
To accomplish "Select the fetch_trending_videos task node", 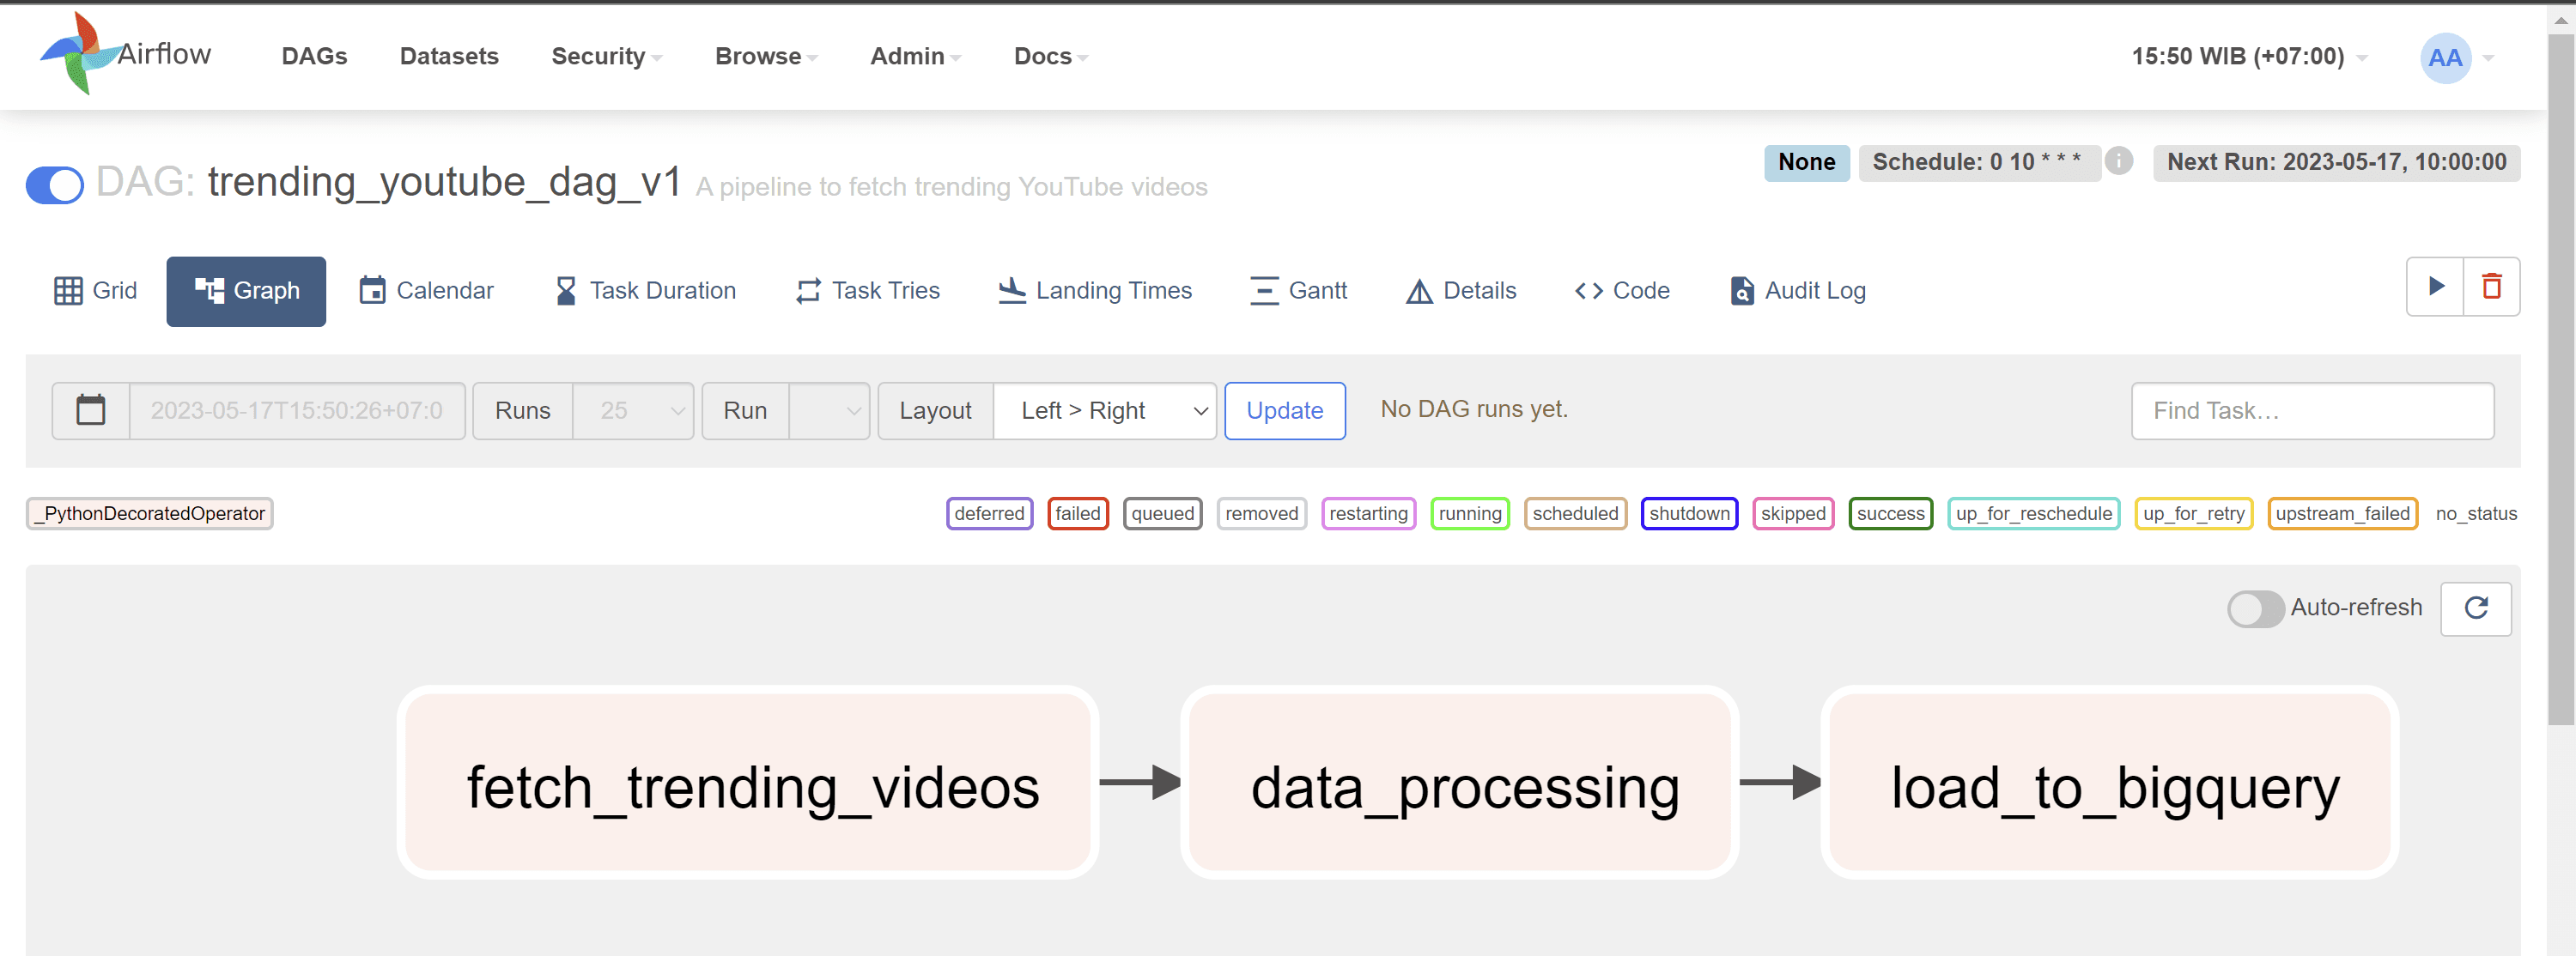I will [748, 782].
